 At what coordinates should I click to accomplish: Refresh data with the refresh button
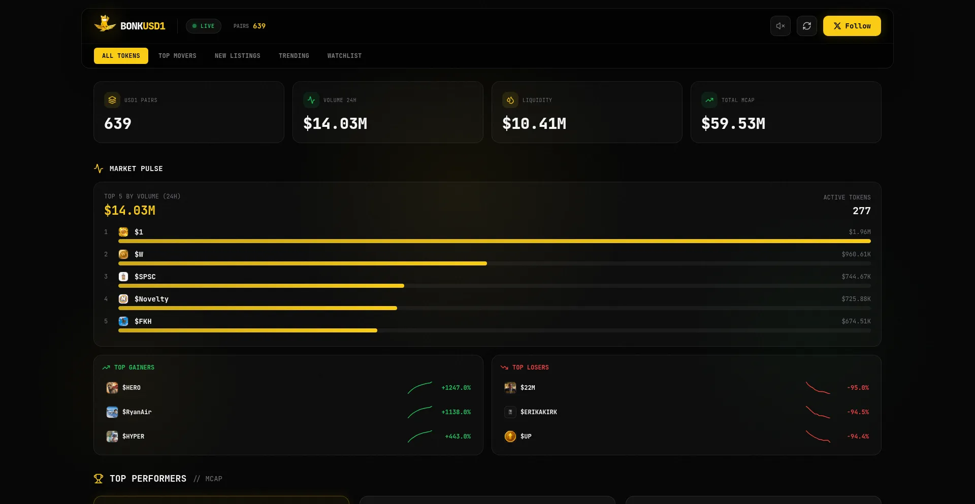click(x=806, y=26)
